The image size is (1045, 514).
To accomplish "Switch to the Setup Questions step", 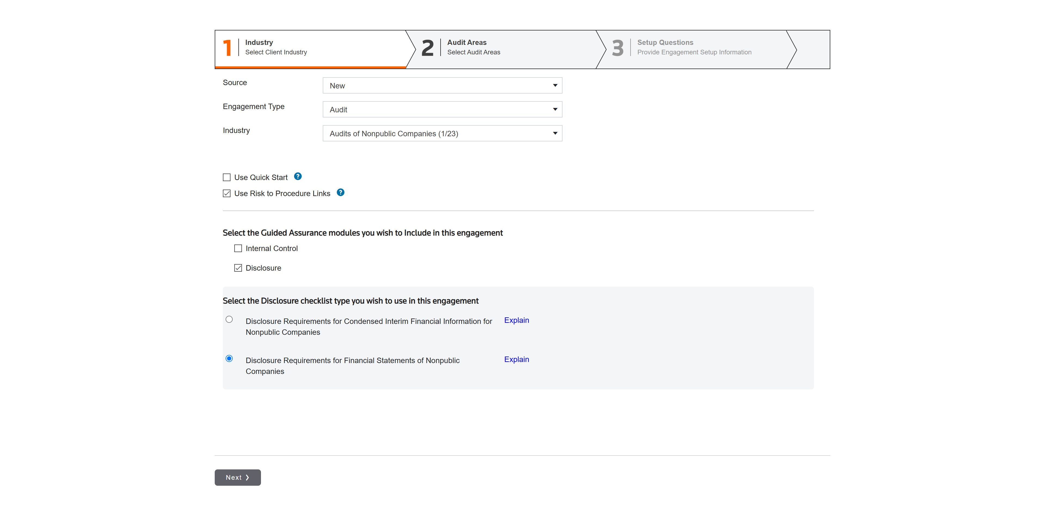I will pyautogui.click(x=694, y=47).
